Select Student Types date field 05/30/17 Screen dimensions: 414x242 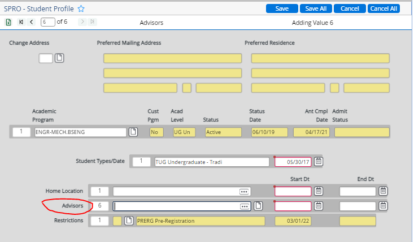[x=293, y=162]
